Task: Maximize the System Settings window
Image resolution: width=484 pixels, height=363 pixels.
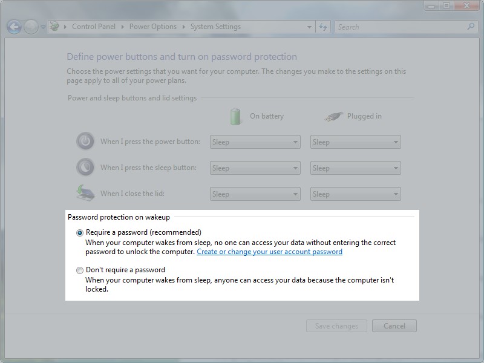Action: point(446,5)
